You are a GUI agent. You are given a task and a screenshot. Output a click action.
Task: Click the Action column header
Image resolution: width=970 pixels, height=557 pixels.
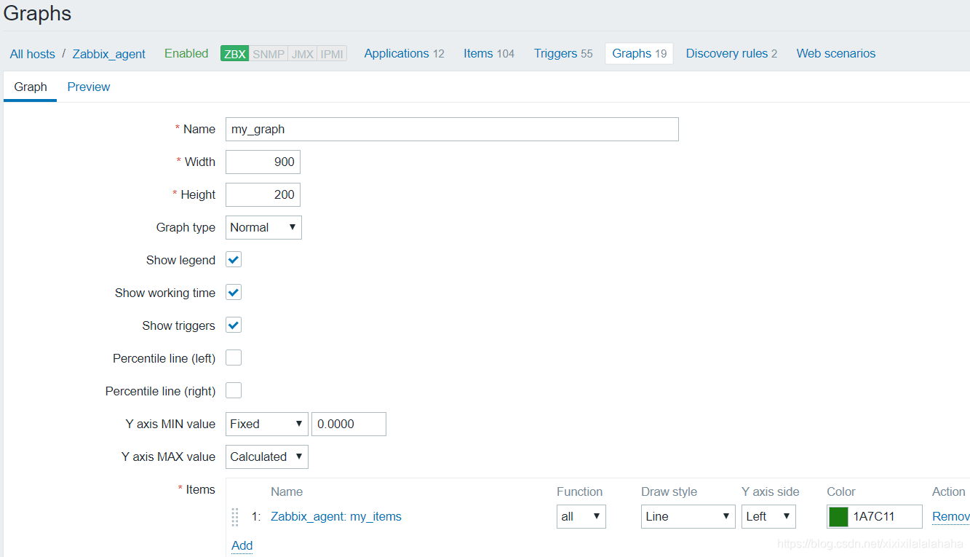[949, 491]
